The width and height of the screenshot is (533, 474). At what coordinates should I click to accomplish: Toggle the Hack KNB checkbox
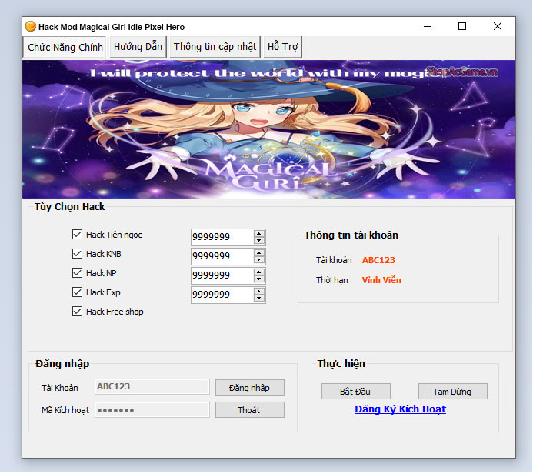(77, 254)
